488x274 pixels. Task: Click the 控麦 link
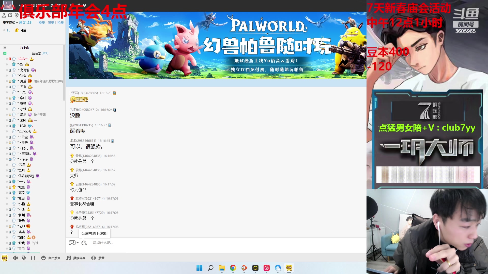coord(42,23)
